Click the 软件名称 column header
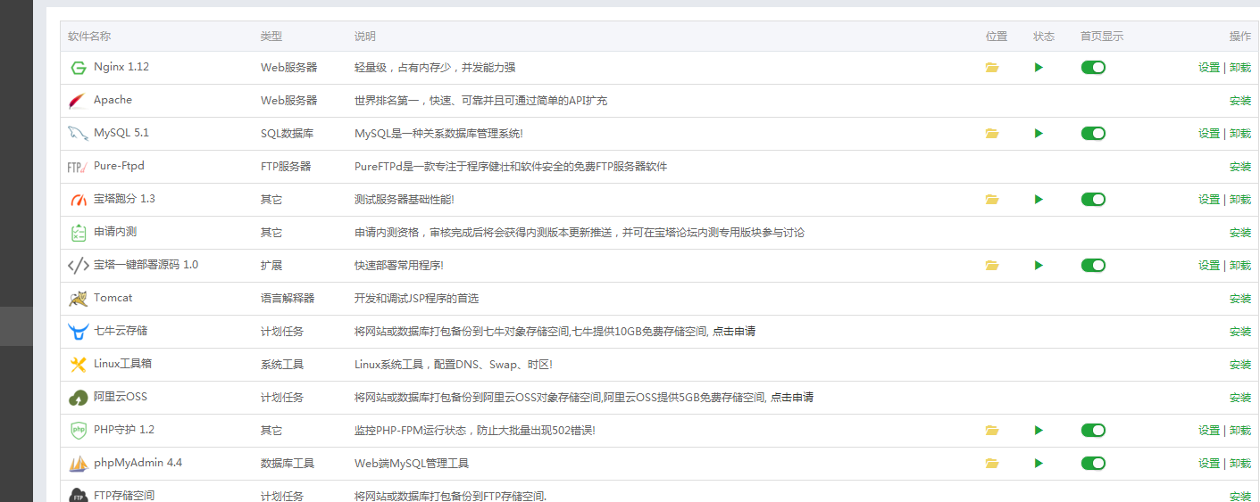The height and width of the screenshot is (502, 1260). click(x=89, y=37)
